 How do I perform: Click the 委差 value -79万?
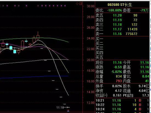(x=144, y=10)
